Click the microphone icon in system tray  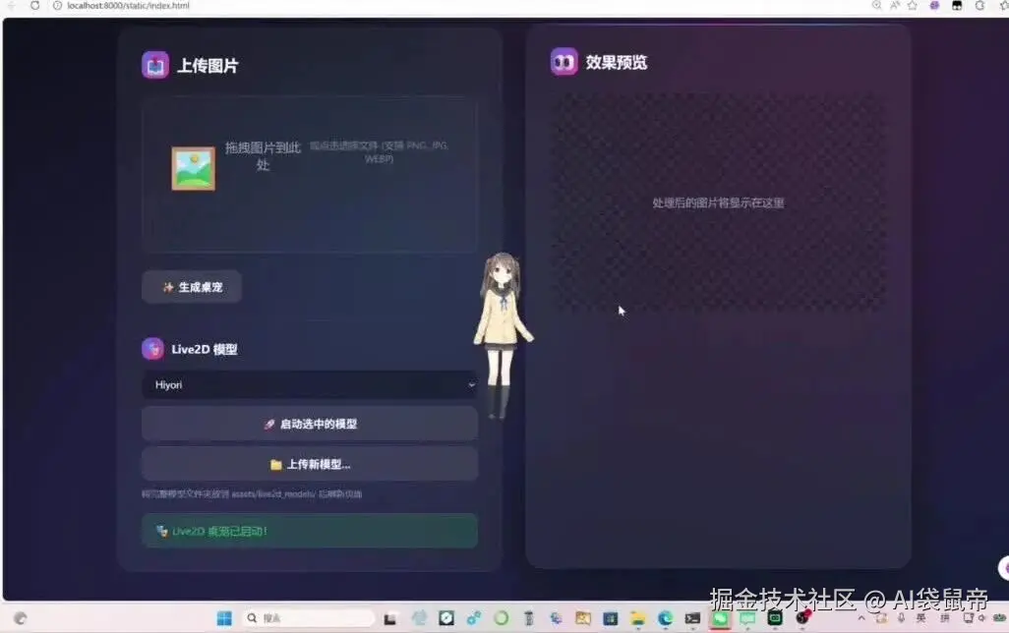click(x=901, y=618)
